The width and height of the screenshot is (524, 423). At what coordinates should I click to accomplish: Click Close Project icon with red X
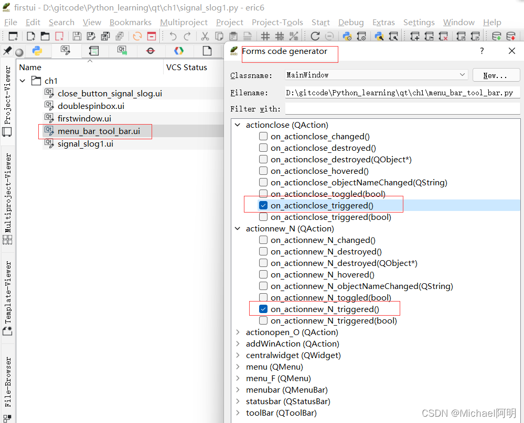443,36
